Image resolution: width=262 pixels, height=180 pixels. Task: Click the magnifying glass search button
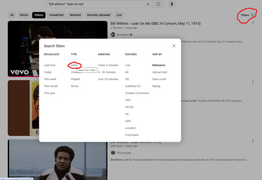(158, 4)
